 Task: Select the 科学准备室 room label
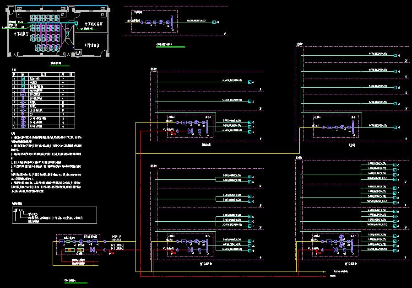tap(92, 45)
